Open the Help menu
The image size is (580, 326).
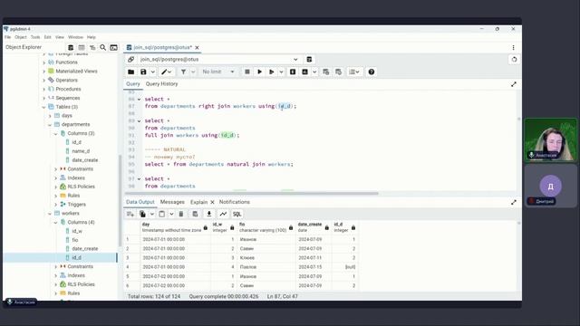point(91,37)
